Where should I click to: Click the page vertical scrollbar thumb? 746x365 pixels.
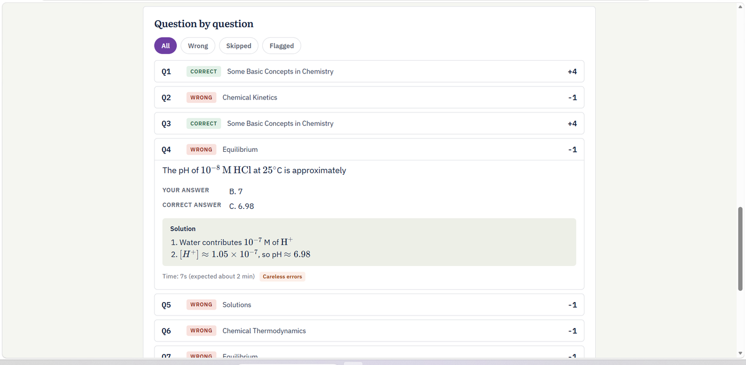tap(740, 249)
